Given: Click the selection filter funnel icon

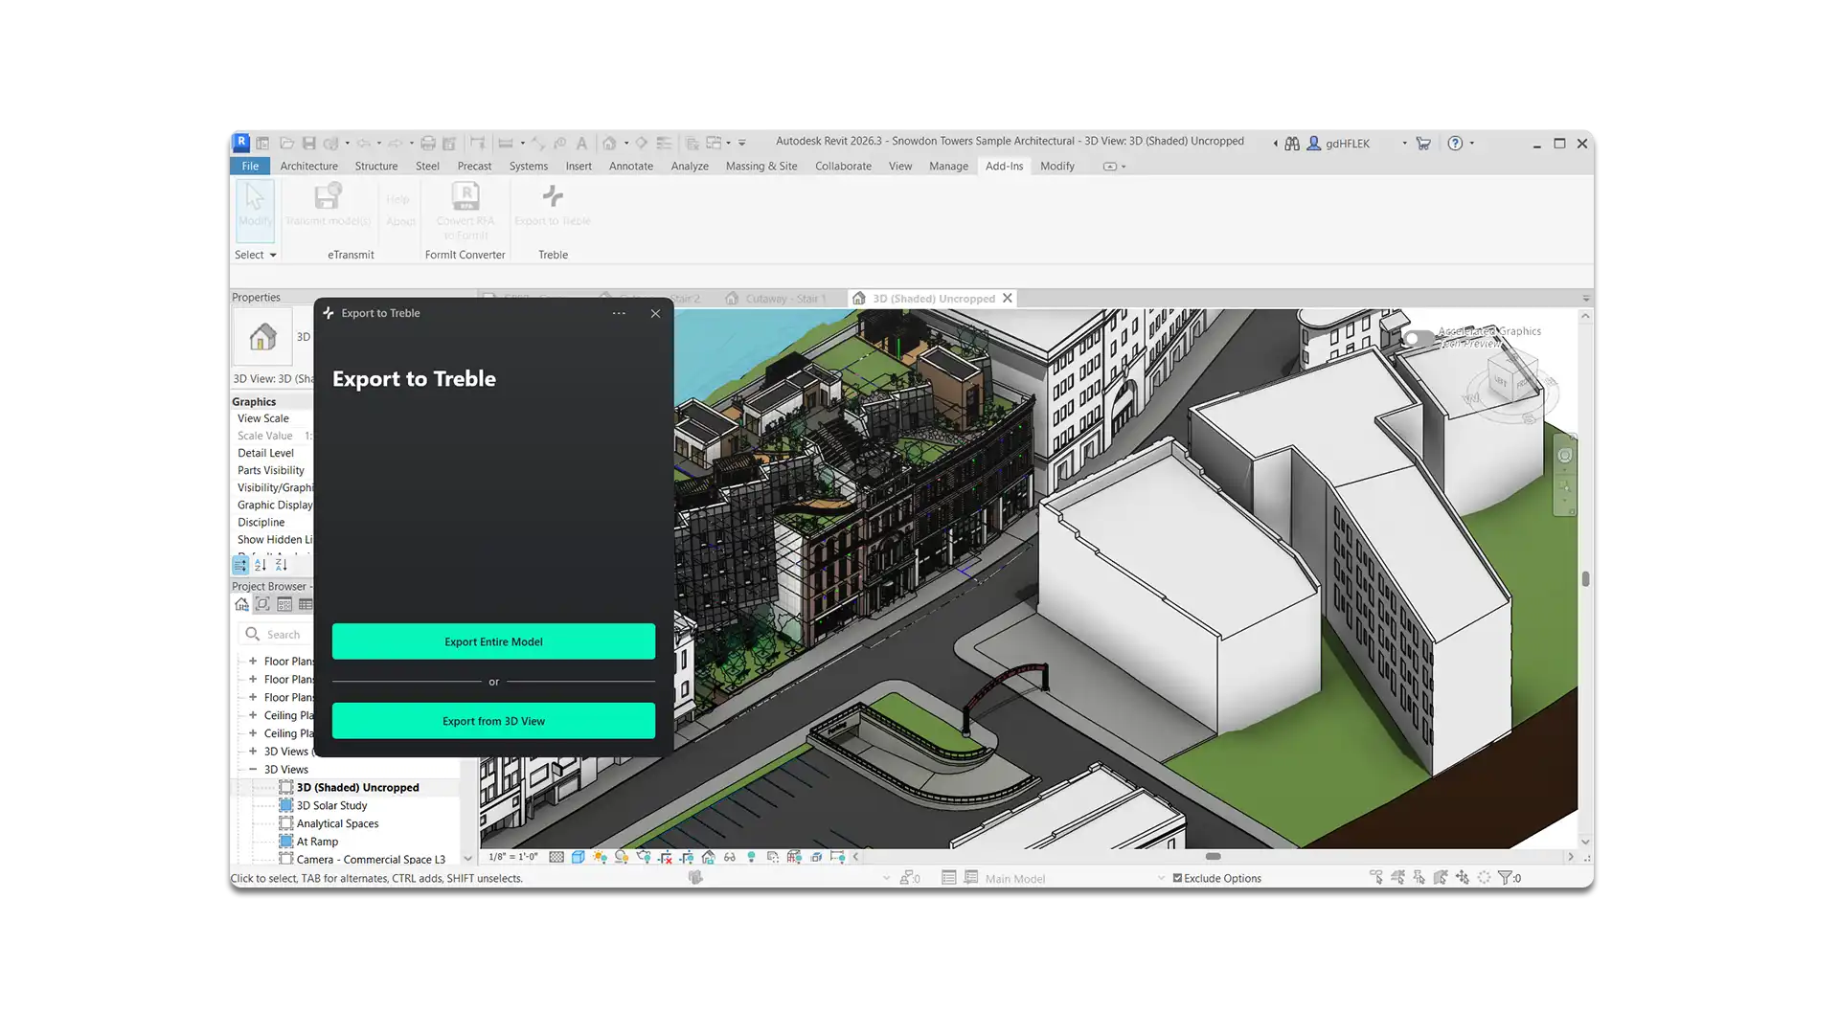Looking at the screenshot, I should tap(1505, 878).
